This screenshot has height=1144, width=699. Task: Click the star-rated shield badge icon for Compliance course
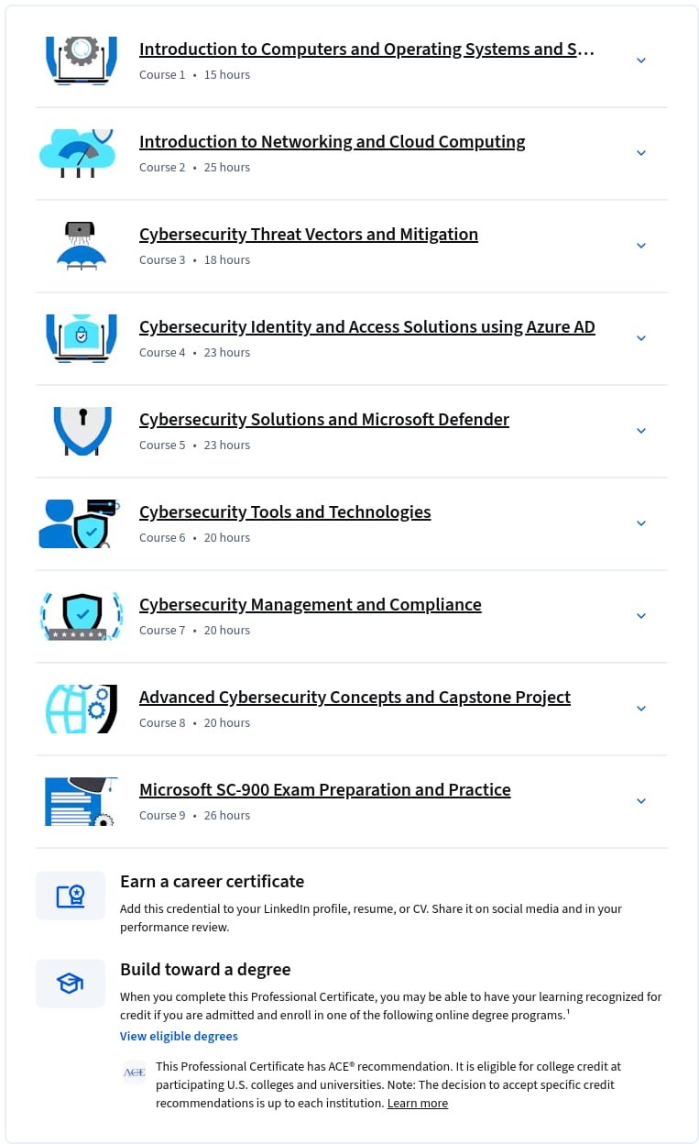click(82, 616)
